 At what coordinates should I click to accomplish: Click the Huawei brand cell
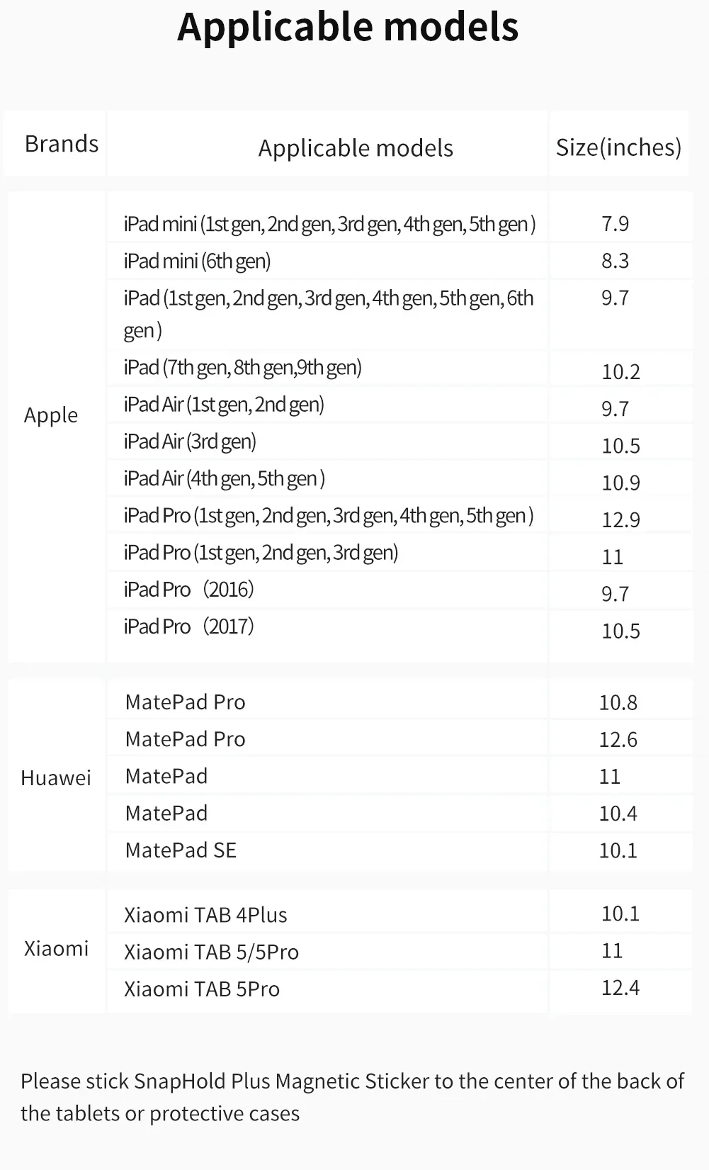coord(56,778)
